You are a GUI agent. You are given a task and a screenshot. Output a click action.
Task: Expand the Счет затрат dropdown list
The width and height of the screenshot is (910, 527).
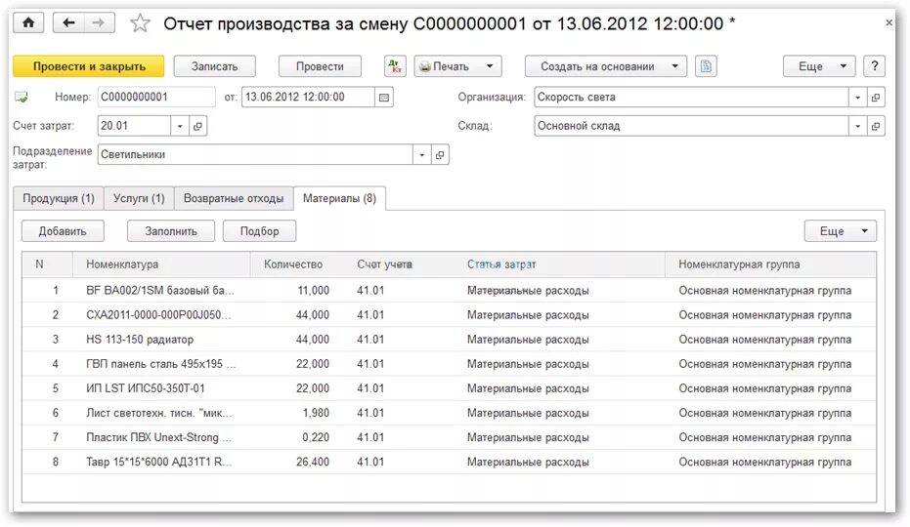[x=180, y=126]
